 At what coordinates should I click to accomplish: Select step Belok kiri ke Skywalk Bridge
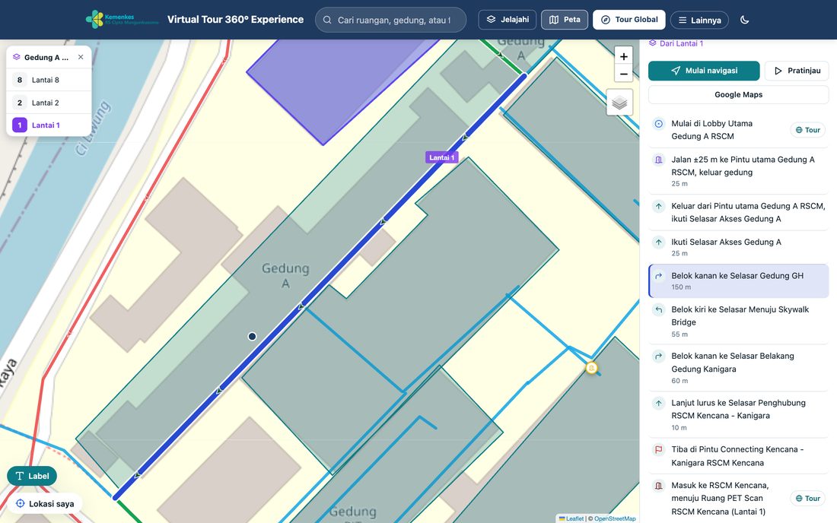coord(739,322)
